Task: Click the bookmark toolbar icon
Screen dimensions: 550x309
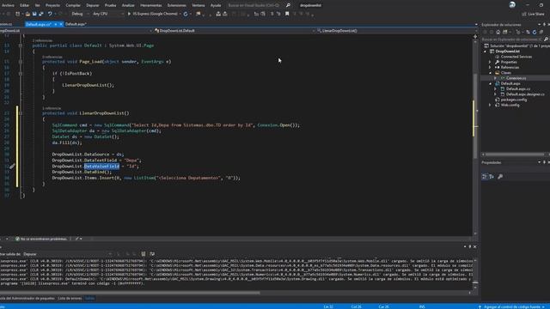Action: pyautogui.click(x=287, y=14)
